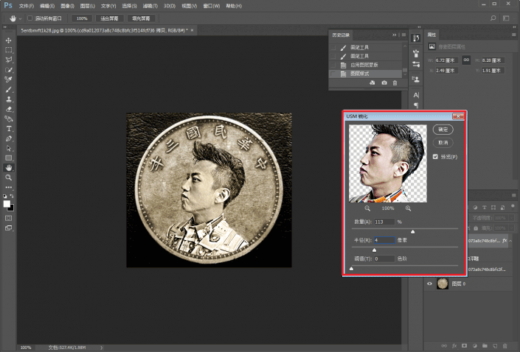
Task: Click 确定 in USM dialog
Action: click(x=443, y=130)
